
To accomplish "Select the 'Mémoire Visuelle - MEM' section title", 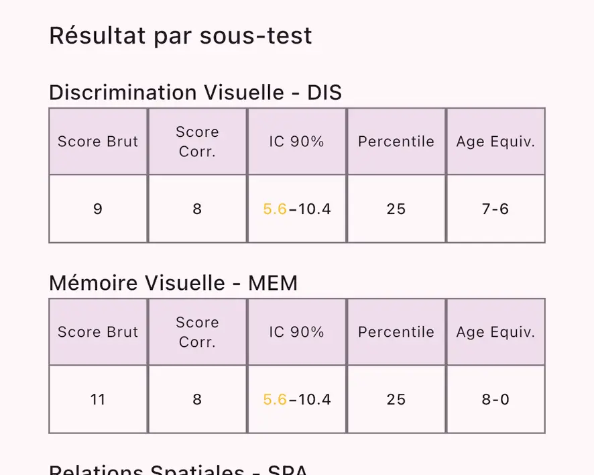I will pyautogui.click(x=173, y=283).
